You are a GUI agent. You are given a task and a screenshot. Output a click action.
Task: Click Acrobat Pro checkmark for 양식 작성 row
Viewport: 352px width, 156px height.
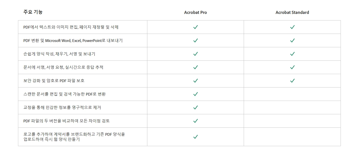click(195, 54)
